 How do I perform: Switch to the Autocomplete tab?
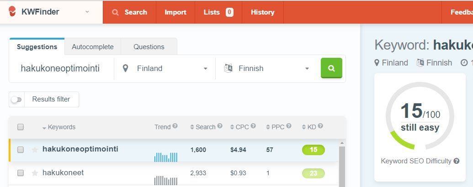93,47
